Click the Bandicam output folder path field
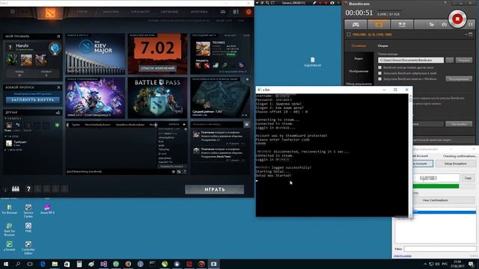The height and width of the screenshot is (269, 479). [x=411, y=60]
